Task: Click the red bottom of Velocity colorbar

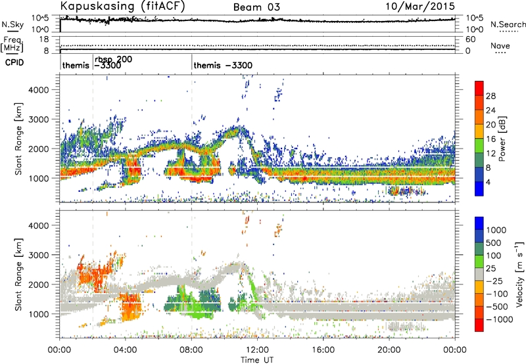Action: 479,325
